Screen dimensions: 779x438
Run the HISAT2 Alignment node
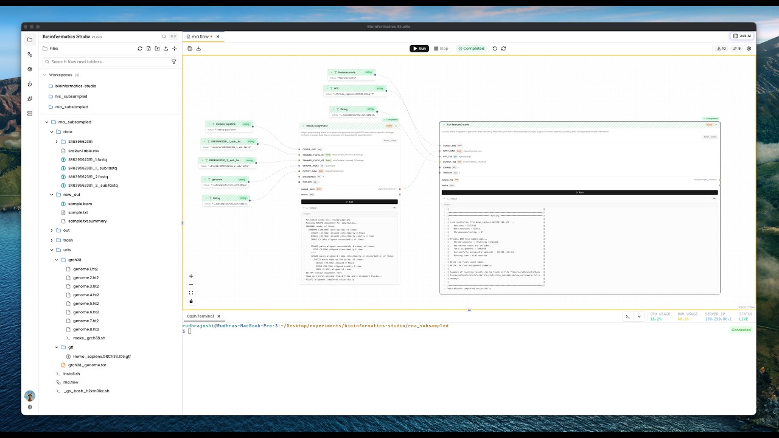pyautogui.click(x=349, y=201)
